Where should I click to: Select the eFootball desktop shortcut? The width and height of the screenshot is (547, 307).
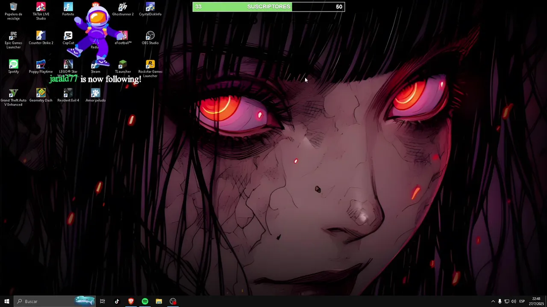(123, 38)
